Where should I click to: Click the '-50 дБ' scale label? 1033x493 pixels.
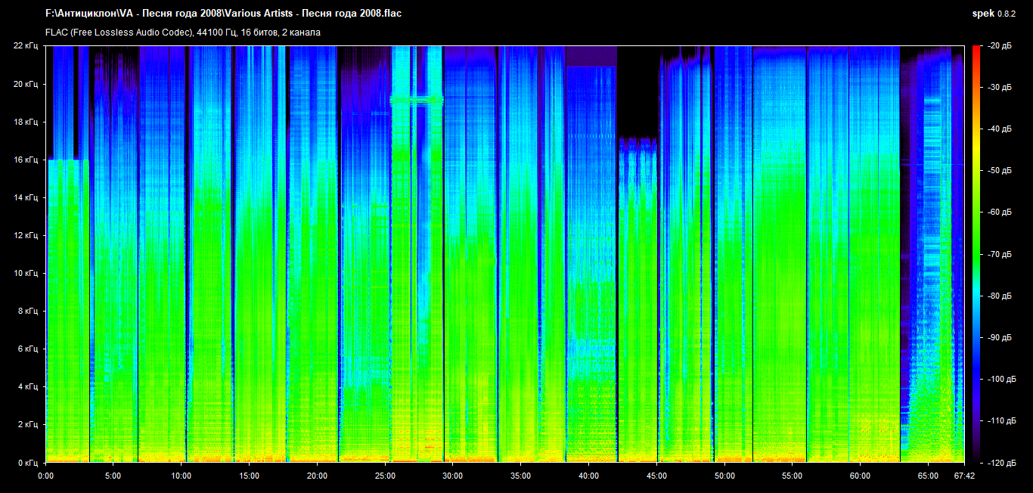[1000, 171]
